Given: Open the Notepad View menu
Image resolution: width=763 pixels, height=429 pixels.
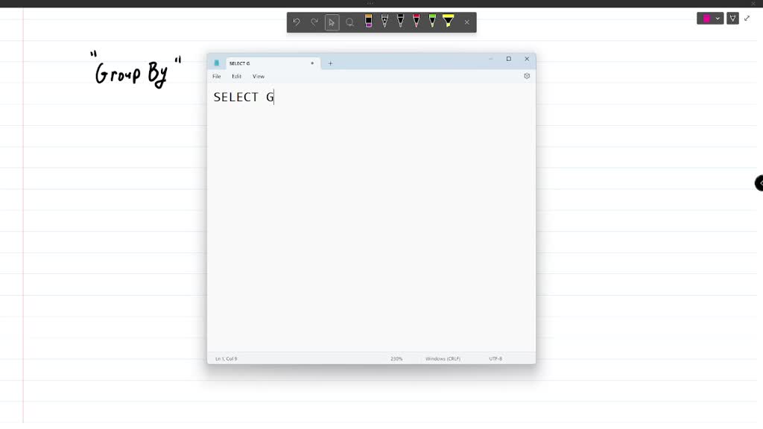Looking at the screenshot, I should (x=259, y=77).
